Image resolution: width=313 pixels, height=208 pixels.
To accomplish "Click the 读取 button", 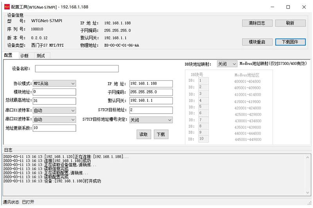I will coord(144,134).
